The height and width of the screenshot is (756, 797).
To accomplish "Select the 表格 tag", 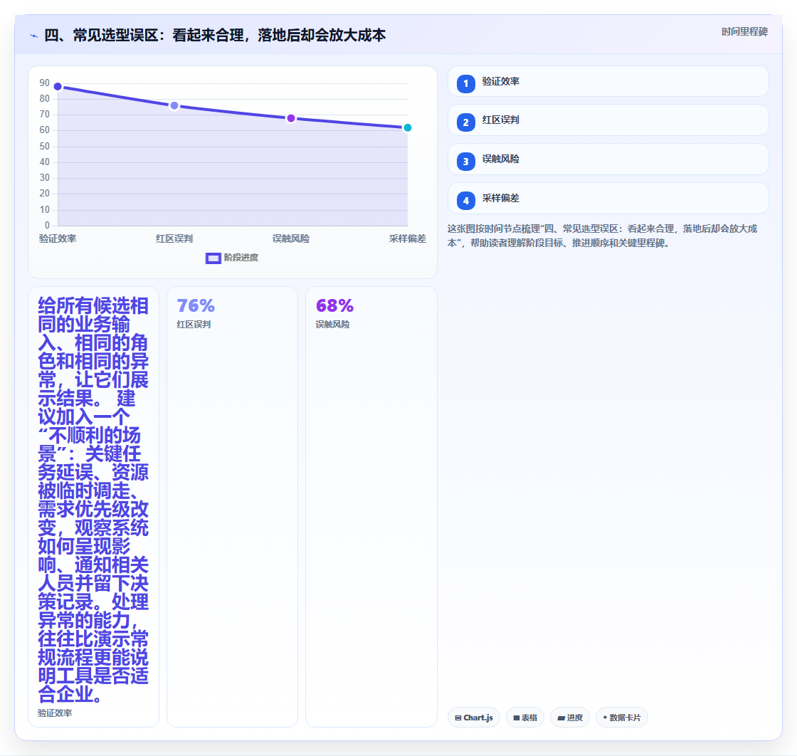I will (525, 718).
